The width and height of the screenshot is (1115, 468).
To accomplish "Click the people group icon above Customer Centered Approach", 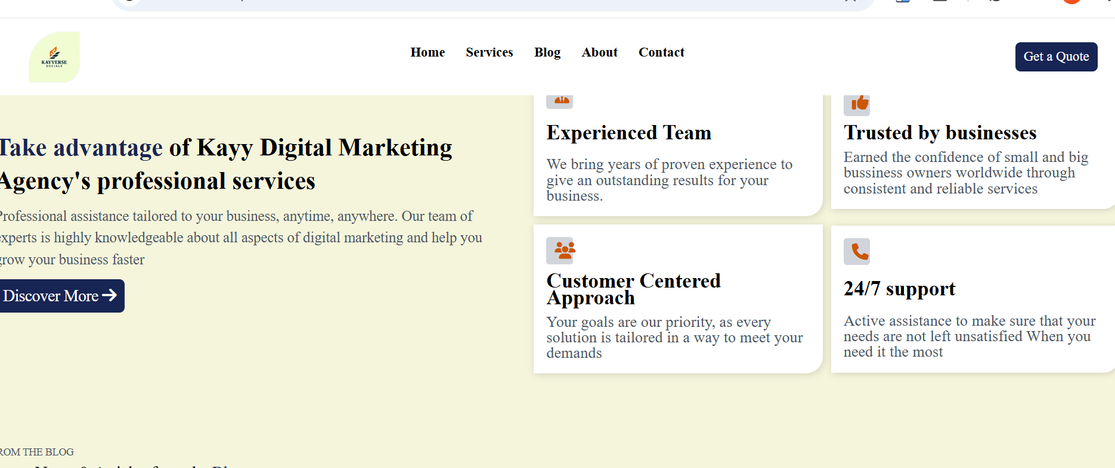I will click(x=559, y=250).
